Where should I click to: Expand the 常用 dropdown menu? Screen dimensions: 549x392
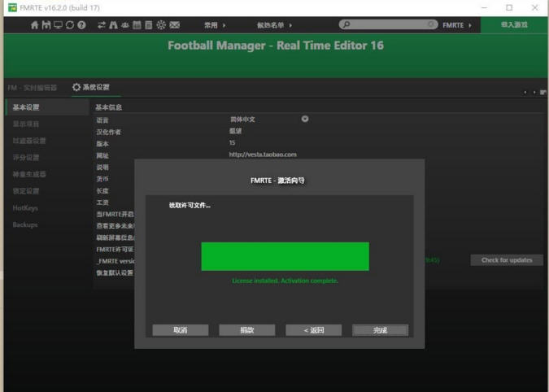coord(215,25)
